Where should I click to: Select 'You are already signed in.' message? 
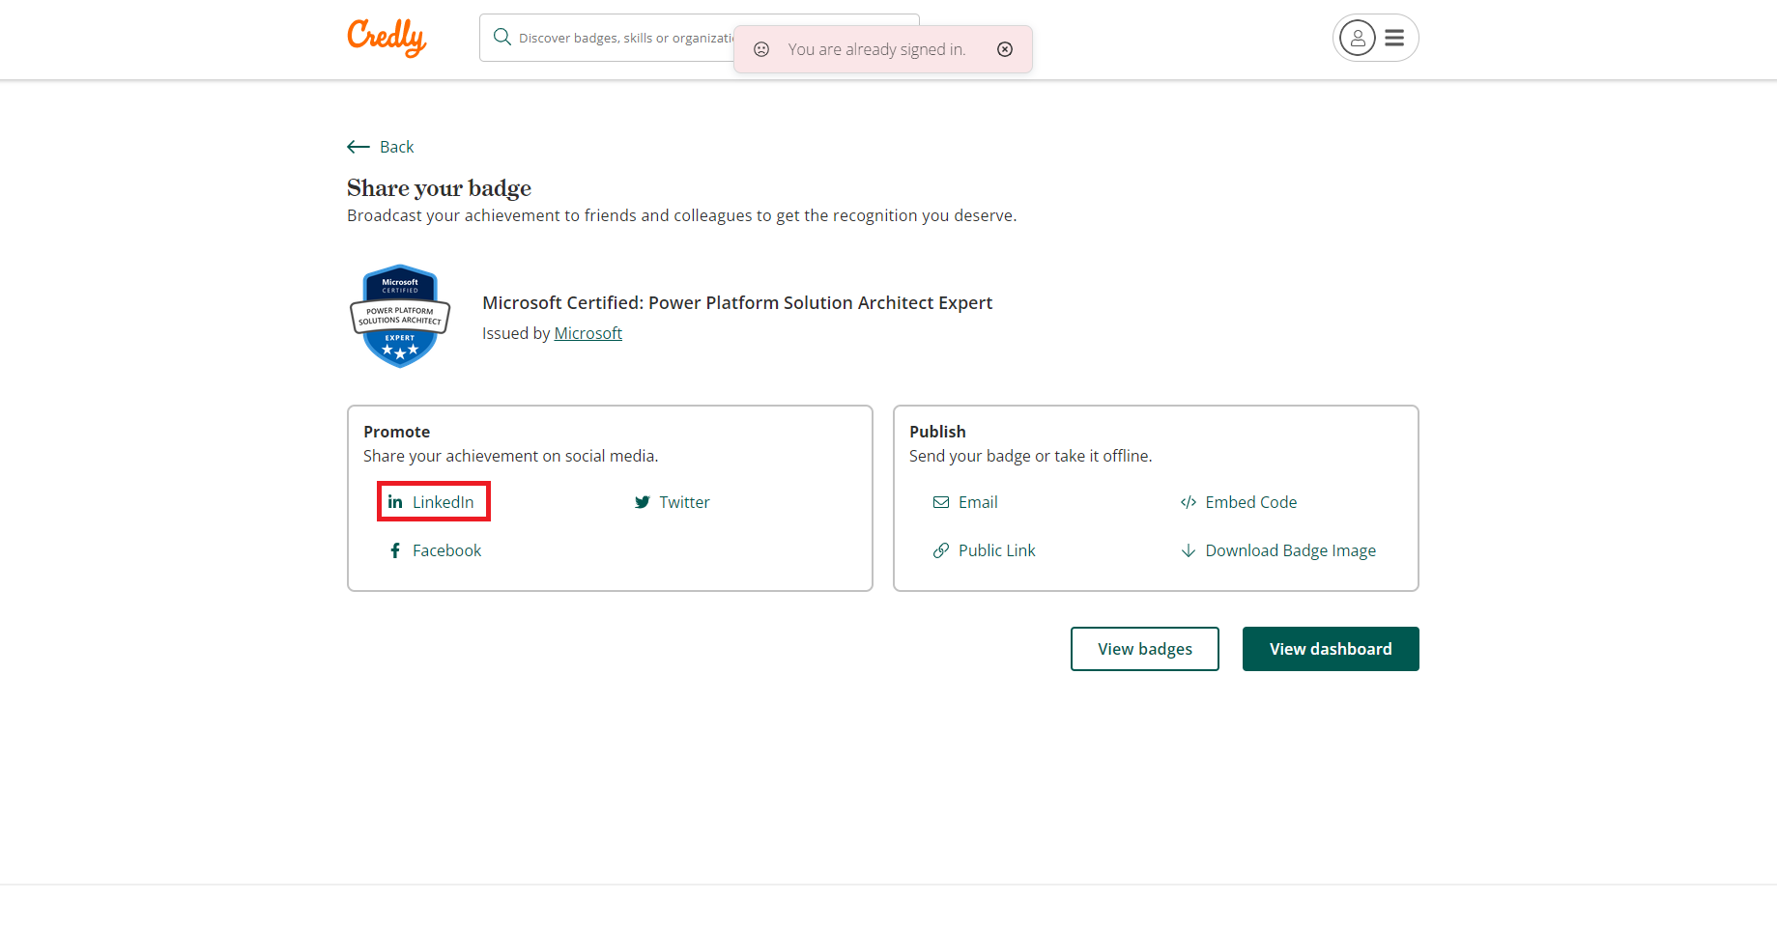click(876, 49)
